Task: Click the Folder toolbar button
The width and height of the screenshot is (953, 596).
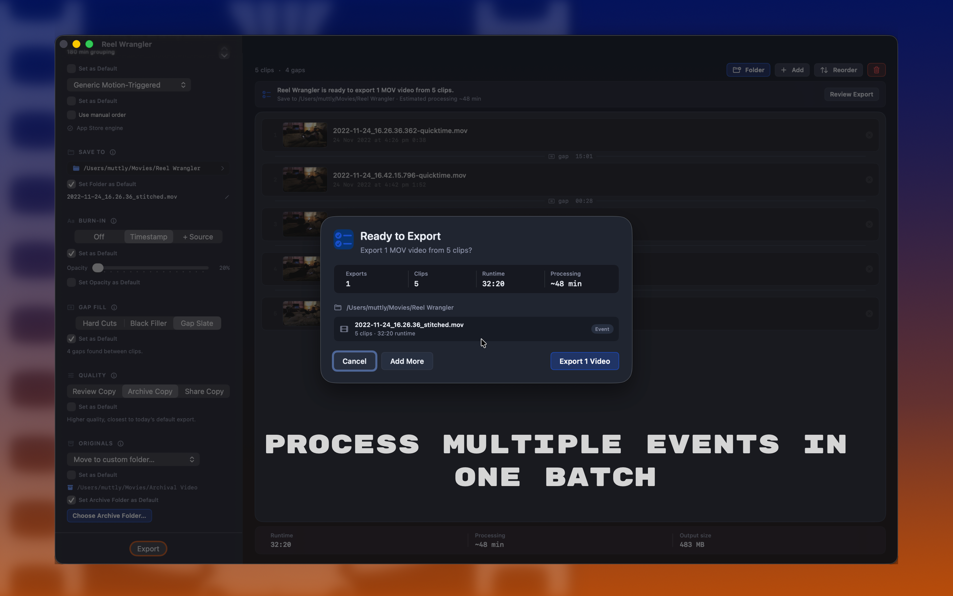Action: [x=748, y=70]
